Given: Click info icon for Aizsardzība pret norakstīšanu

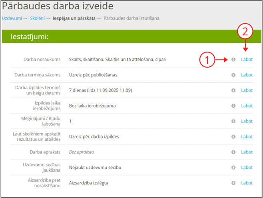Looking at the screenshot, I should pyautogui.click(x=233, y=183).
